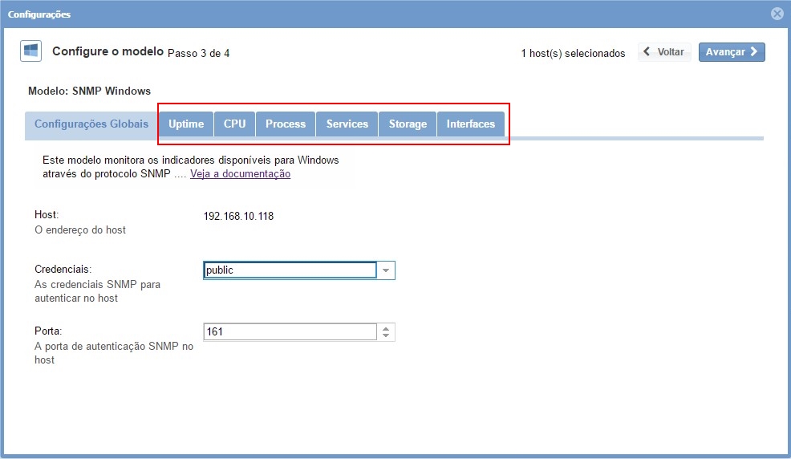Open the CPU tab
The width and height of the screenshot is (791, 459).
[234, 124]
